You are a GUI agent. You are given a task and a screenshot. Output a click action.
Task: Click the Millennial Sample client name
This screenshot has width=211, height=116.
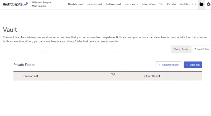pyautogui.click(x=41, y=2)
